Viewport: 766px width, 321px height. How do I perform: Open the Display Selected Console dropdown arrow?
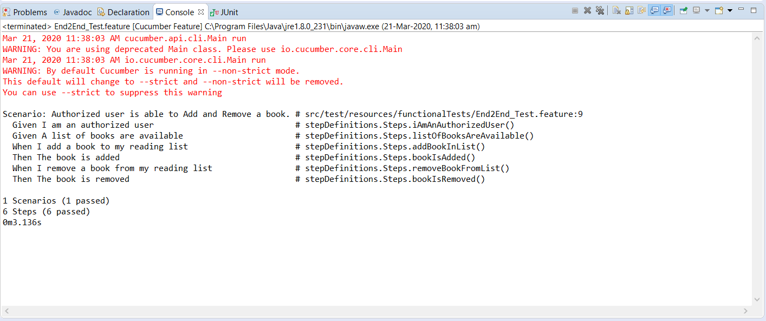click(707, 10)
